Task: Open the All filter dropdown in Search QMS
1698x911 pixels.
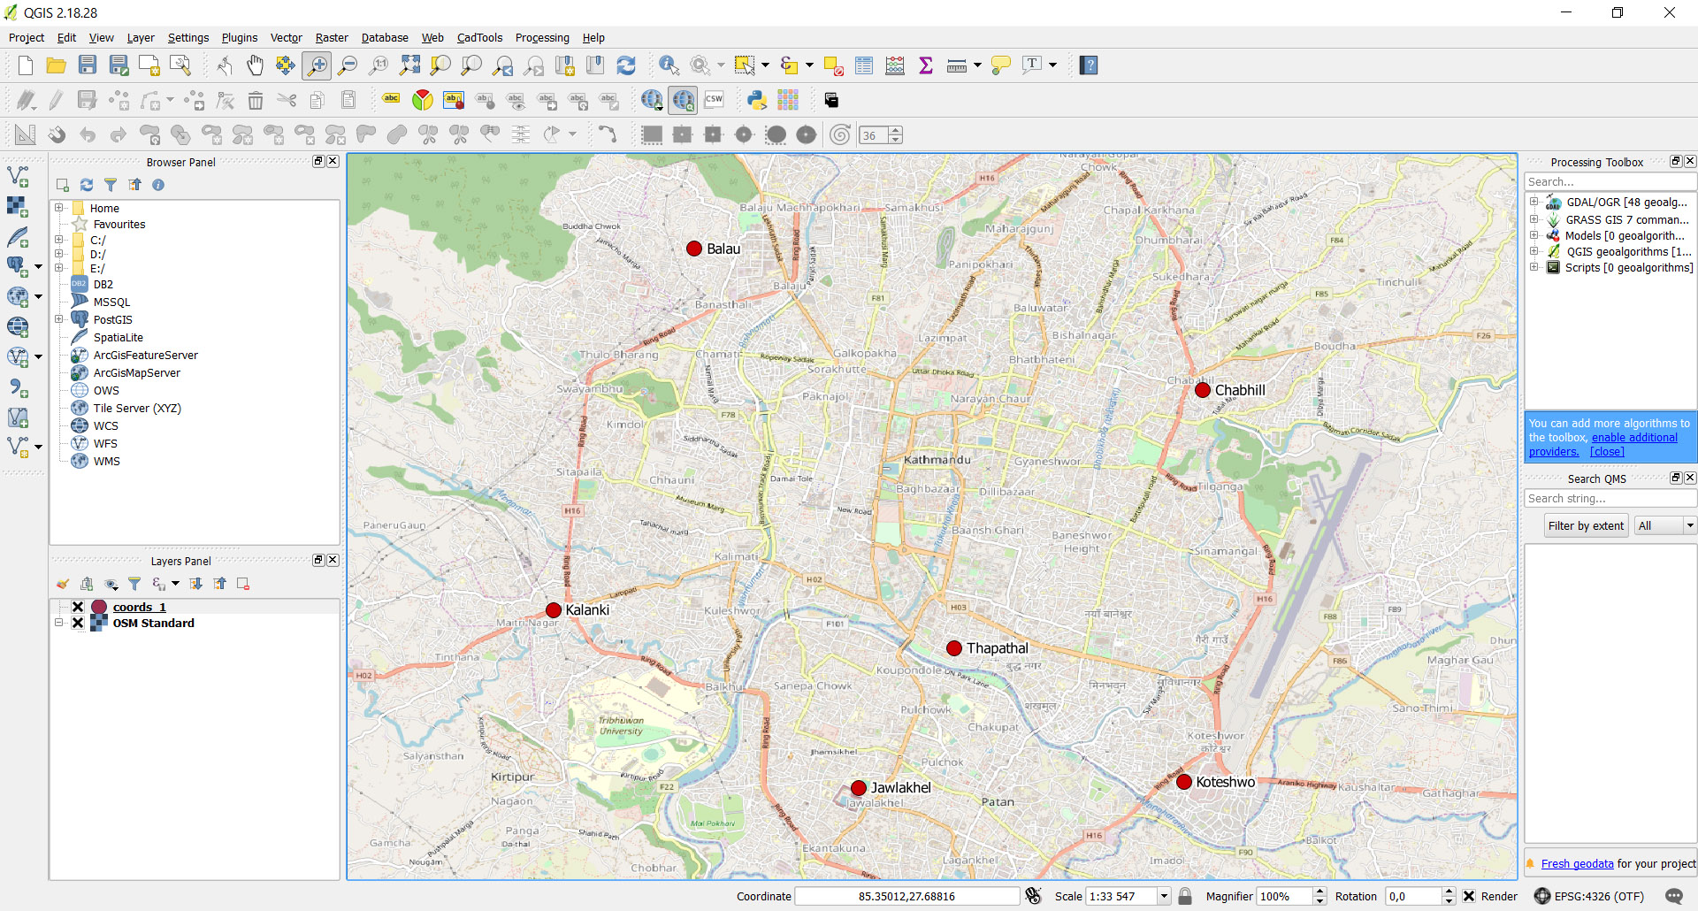Action: coord(1665,525)
